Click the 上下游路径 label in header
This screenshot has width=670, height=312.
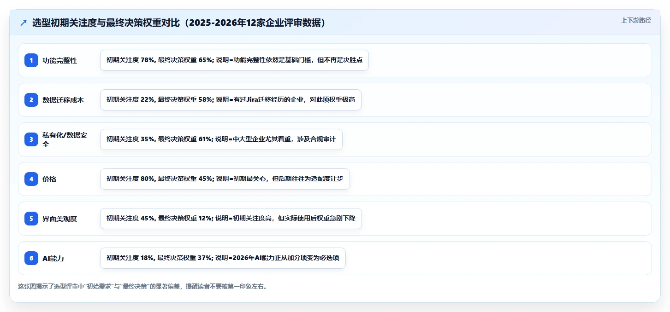636,20
